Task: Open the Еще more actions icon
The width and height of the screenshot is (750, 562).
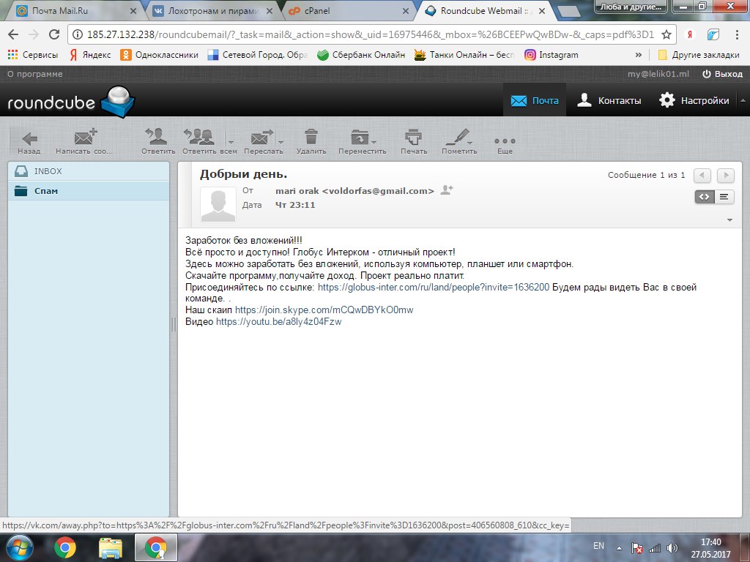Action: pyautogui.click(x=505, y=141)
